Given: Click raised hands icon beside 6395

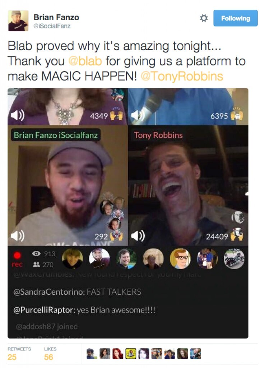Looking at the screenshot, I should point(237,115).
